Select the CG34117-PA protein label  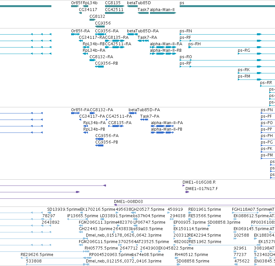pyautogui.click(x=92, y=116)
